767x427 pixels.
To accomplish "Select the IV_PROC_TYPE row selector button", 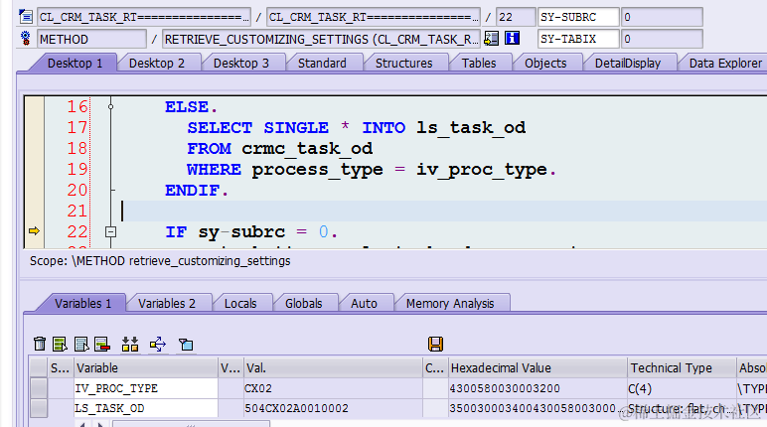I will coord(39,388).
